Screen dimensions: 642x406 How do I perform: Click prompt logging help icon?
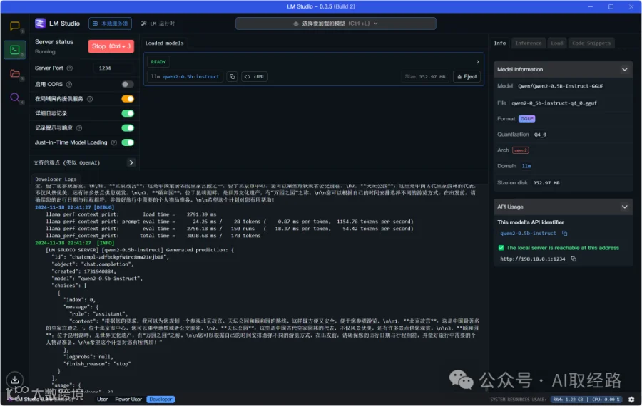tap(79, 128)
